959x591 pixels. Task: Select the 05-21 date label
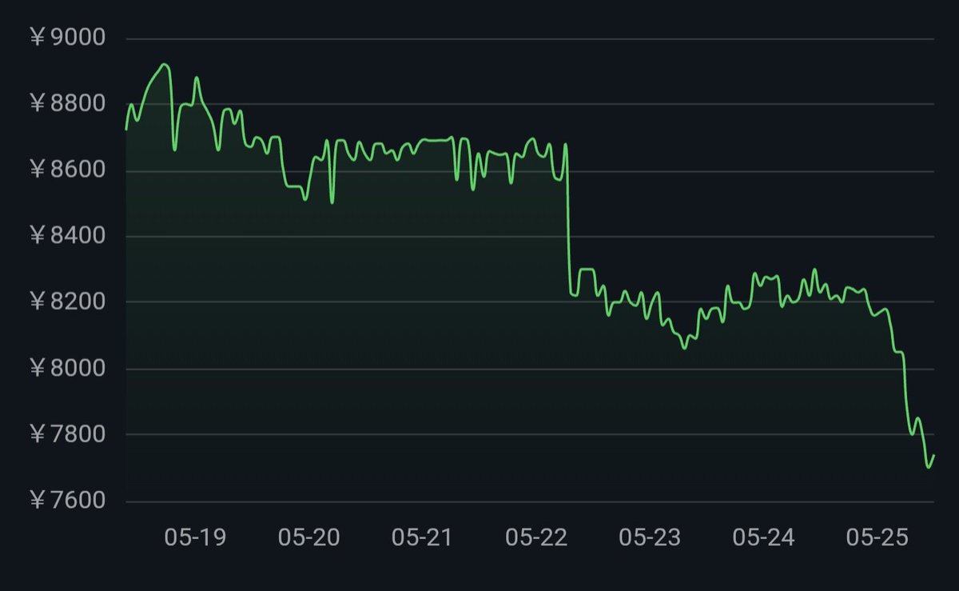[423, 538]
